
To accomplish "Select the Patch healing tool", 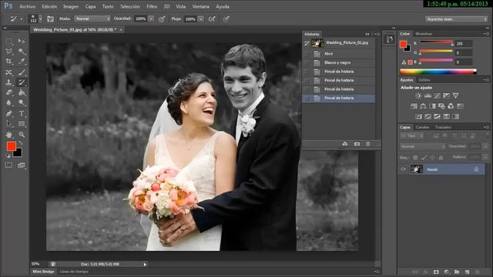I will [x=8, y=72].
